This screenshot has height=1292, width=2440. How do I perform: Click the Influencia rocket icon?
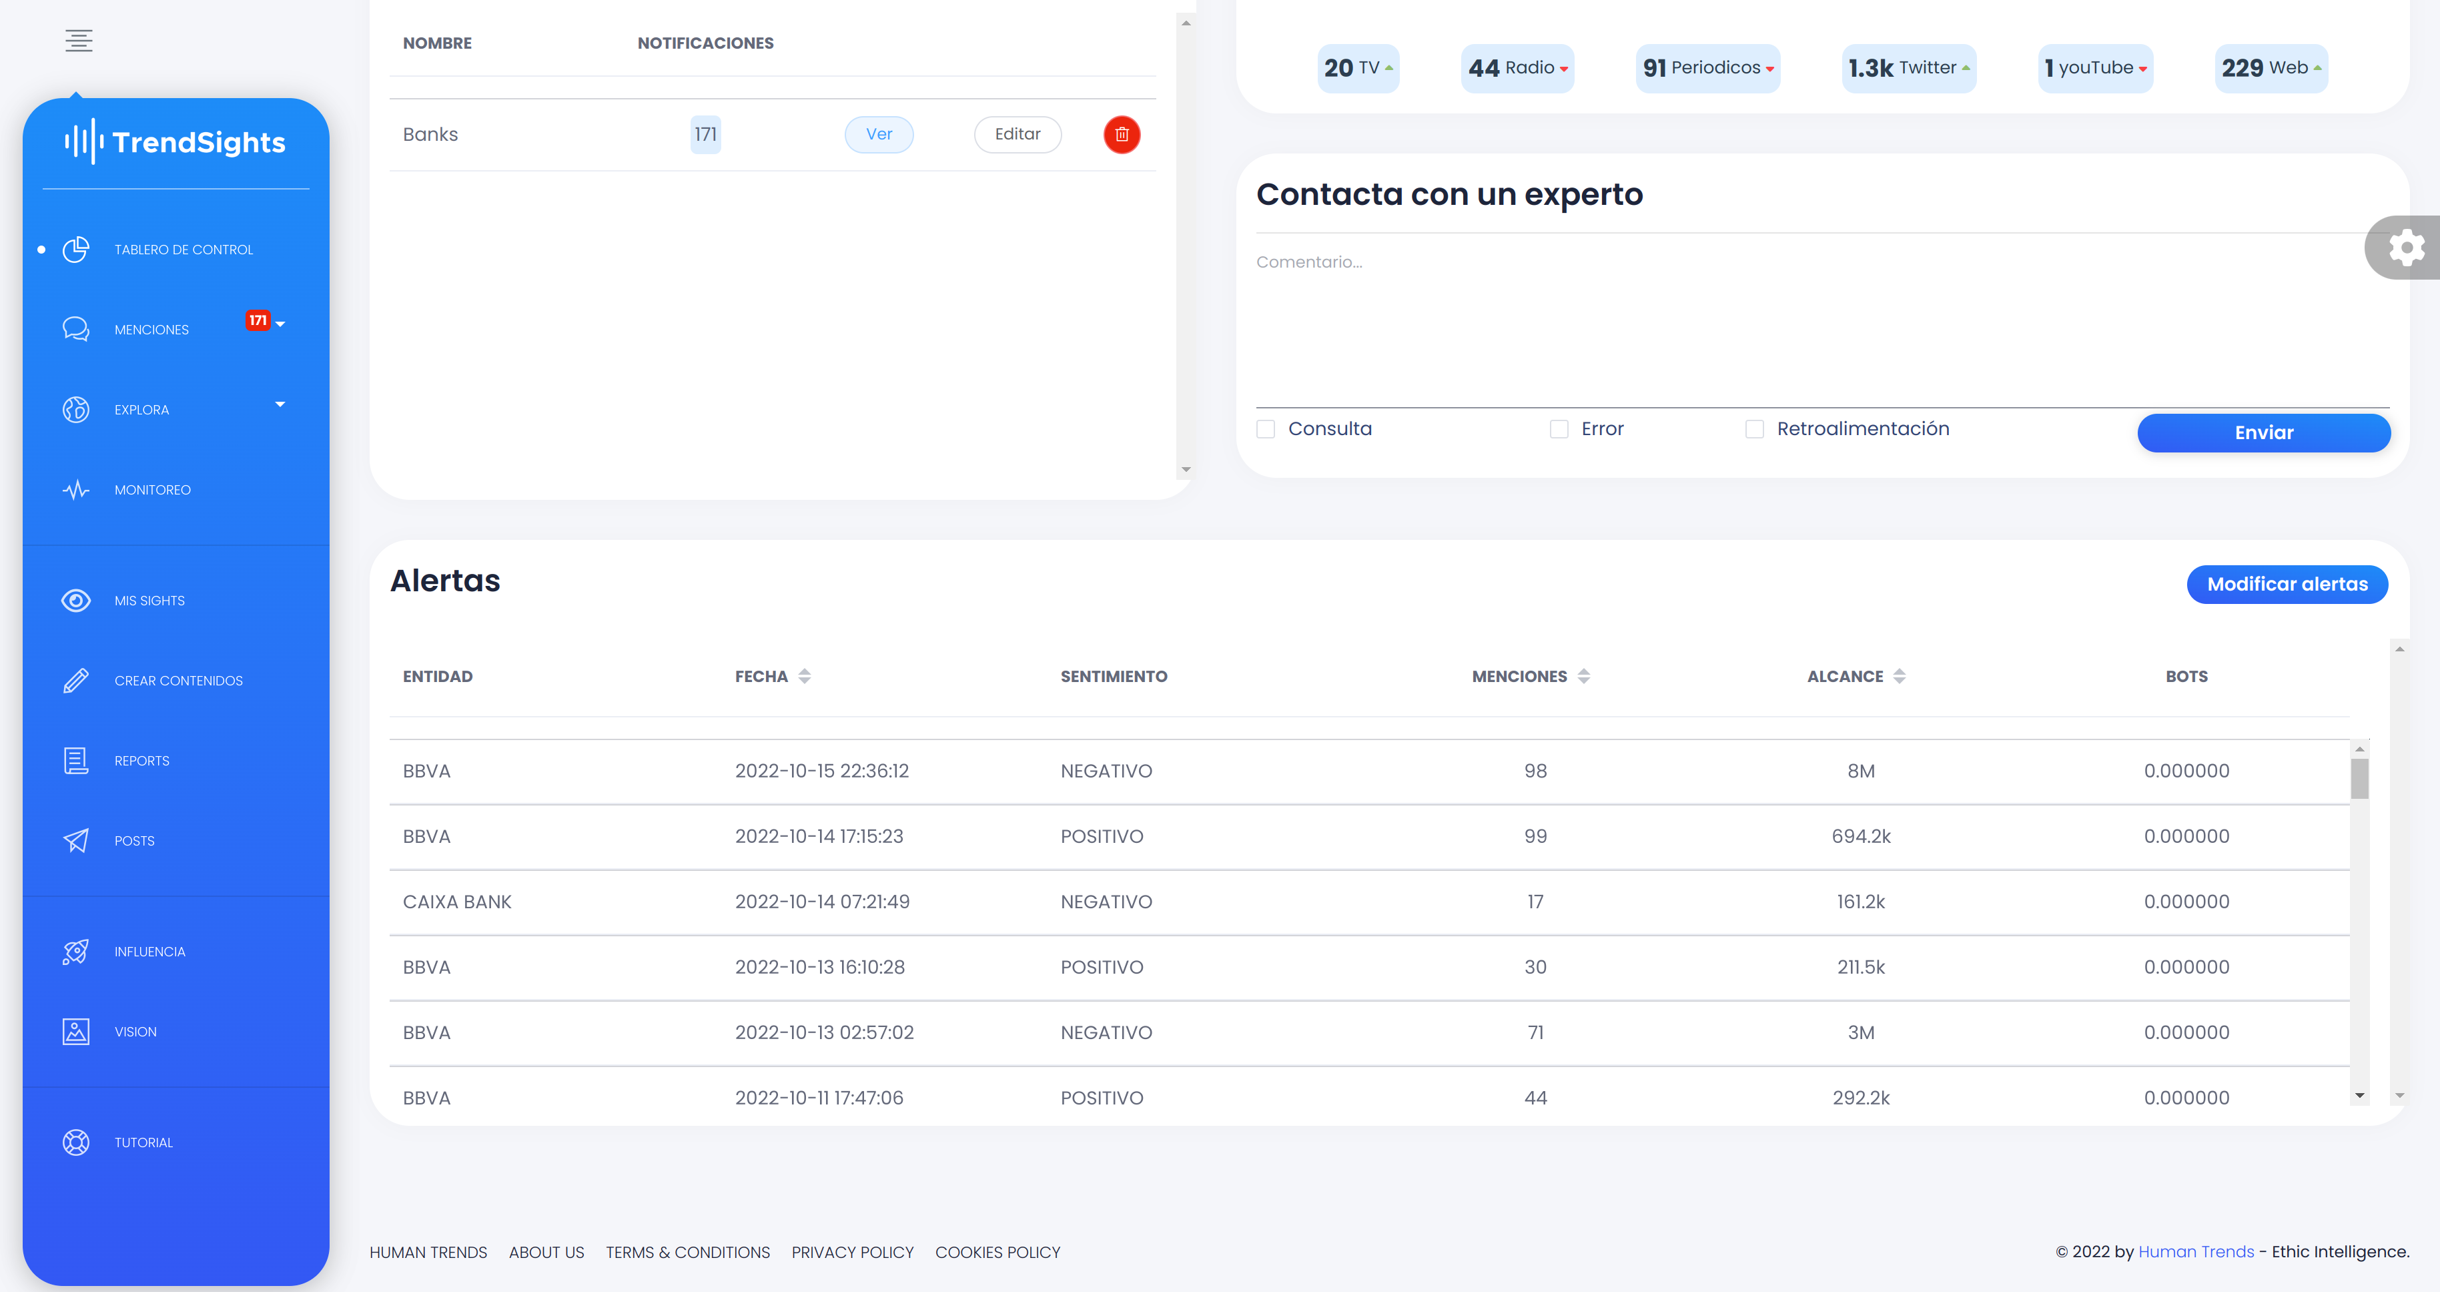tap(76, 951)
